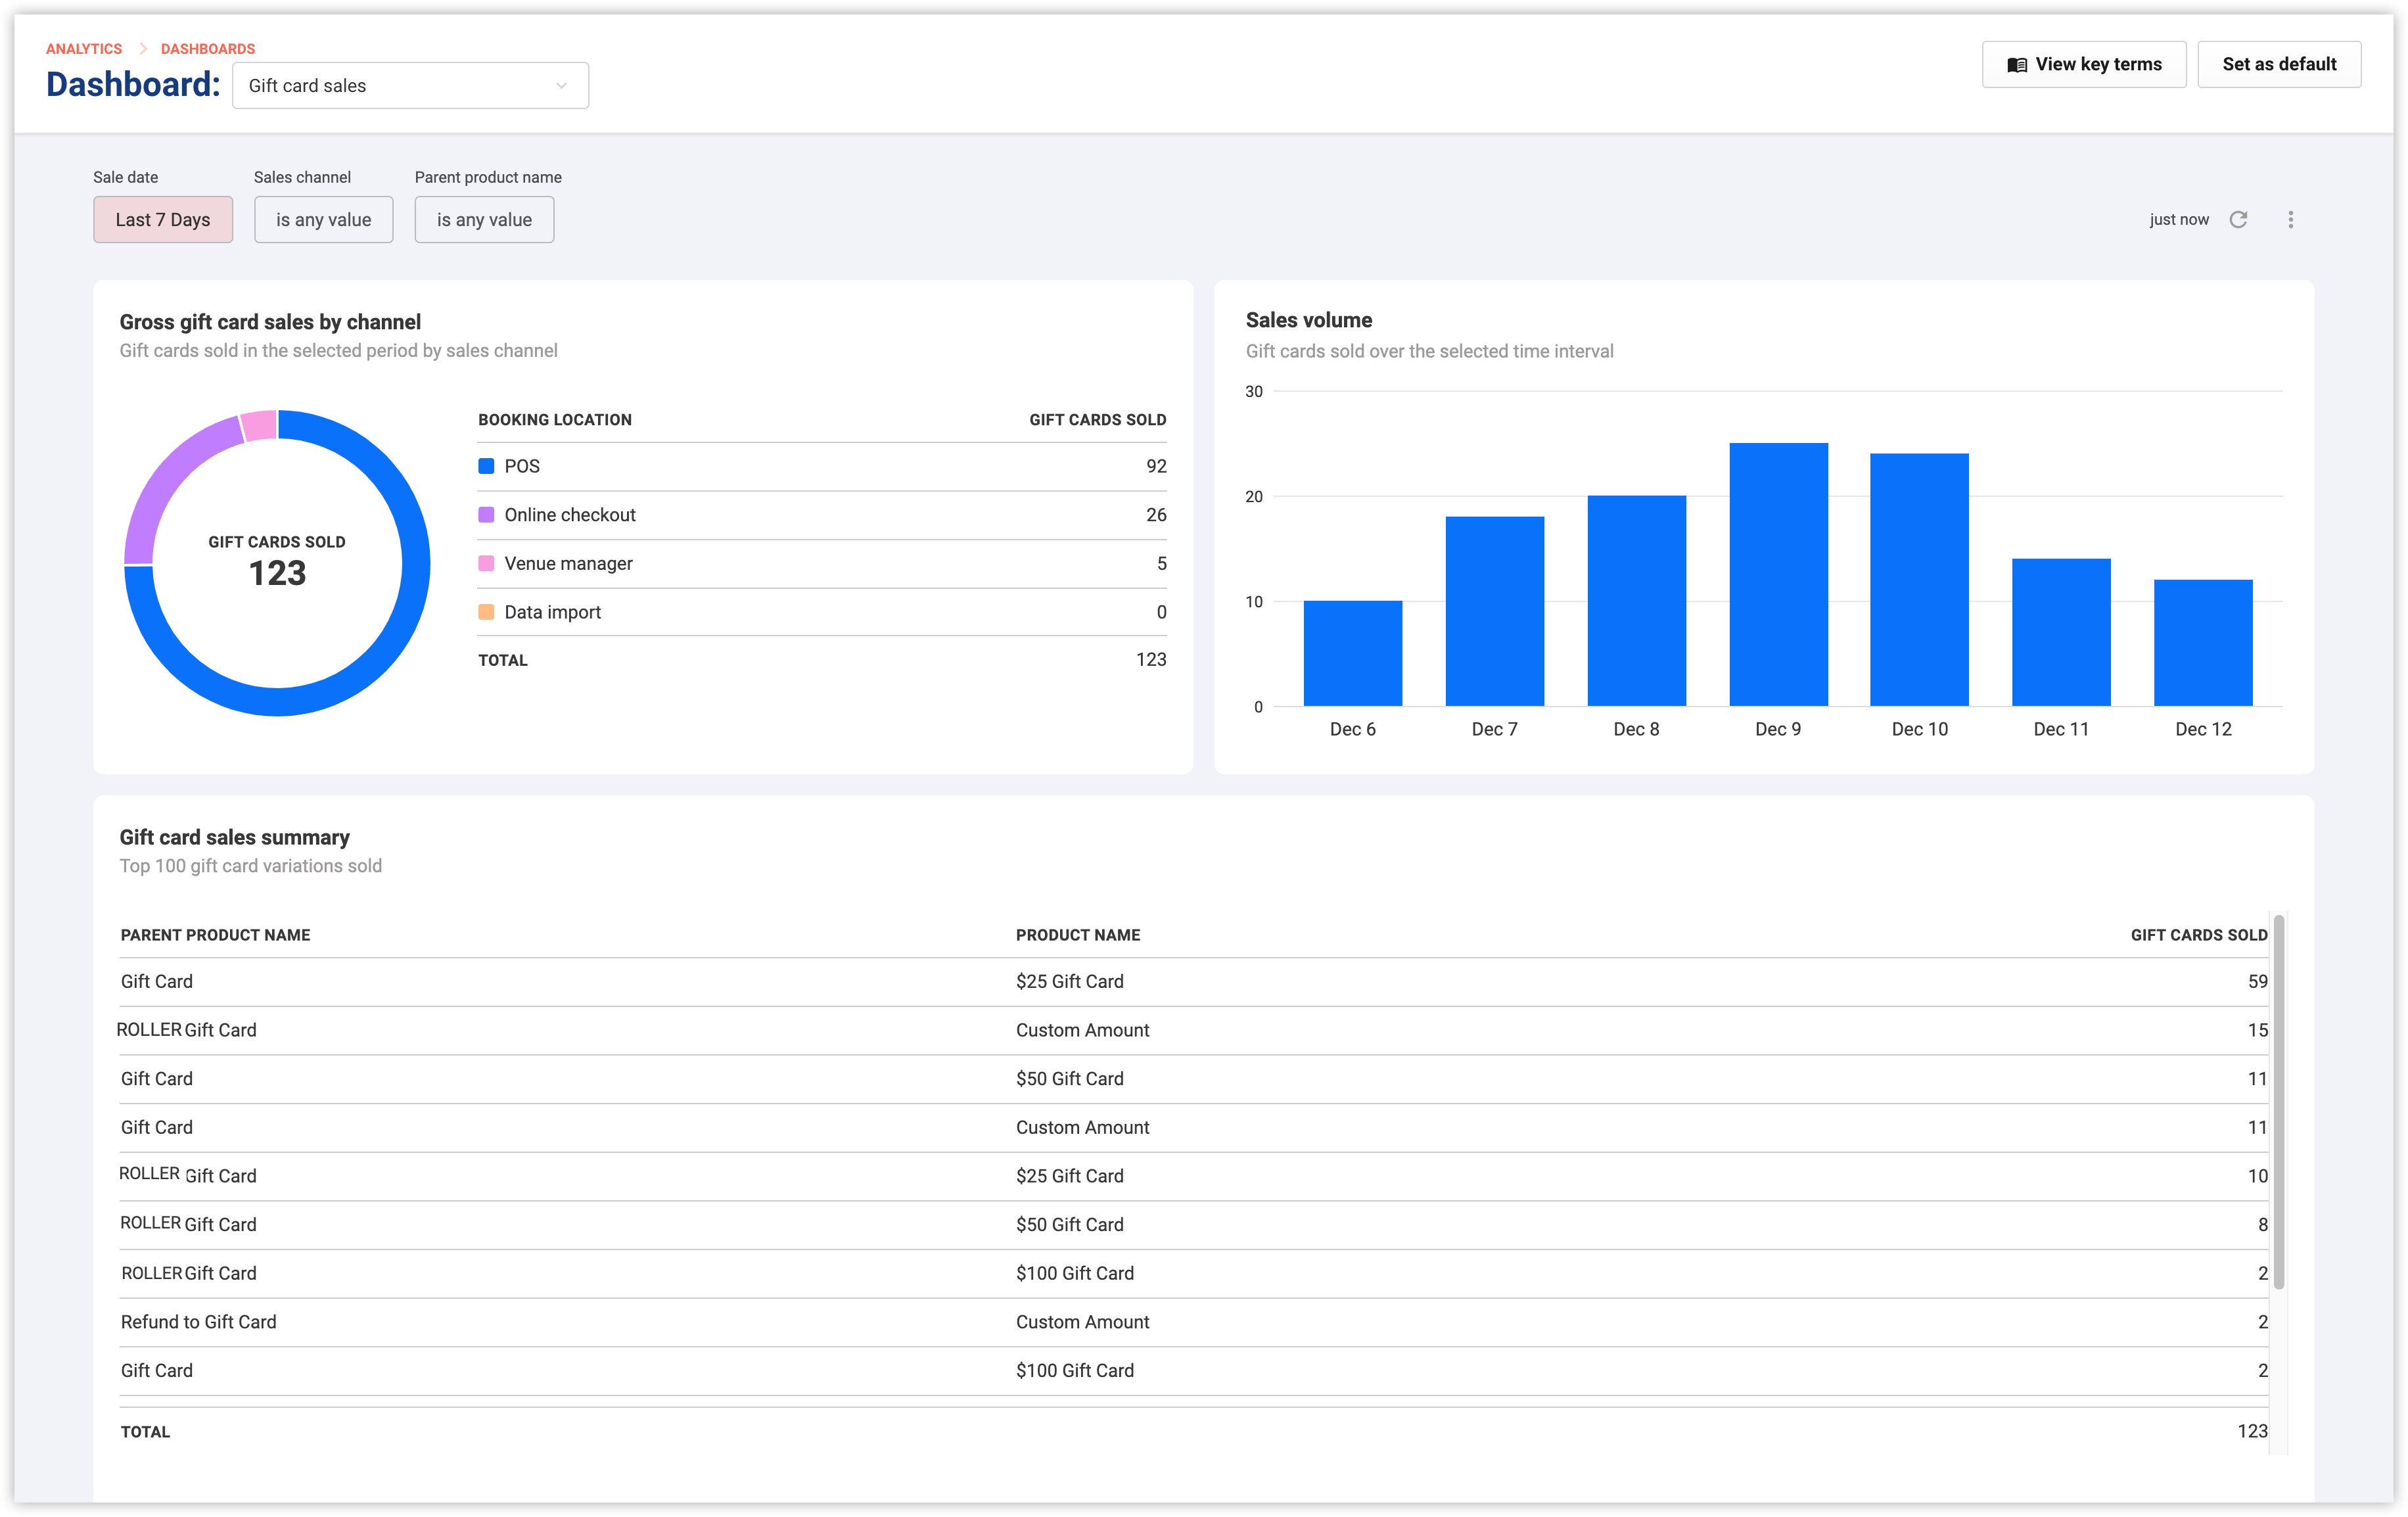Open the three-dot dashboard options menu
This screenshot has height=1517, width=2408.
coord(2290,219)
